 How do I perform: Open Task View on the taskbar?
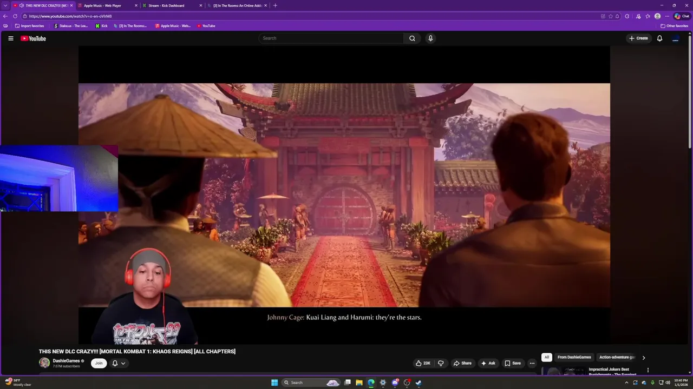pos(348,383)
